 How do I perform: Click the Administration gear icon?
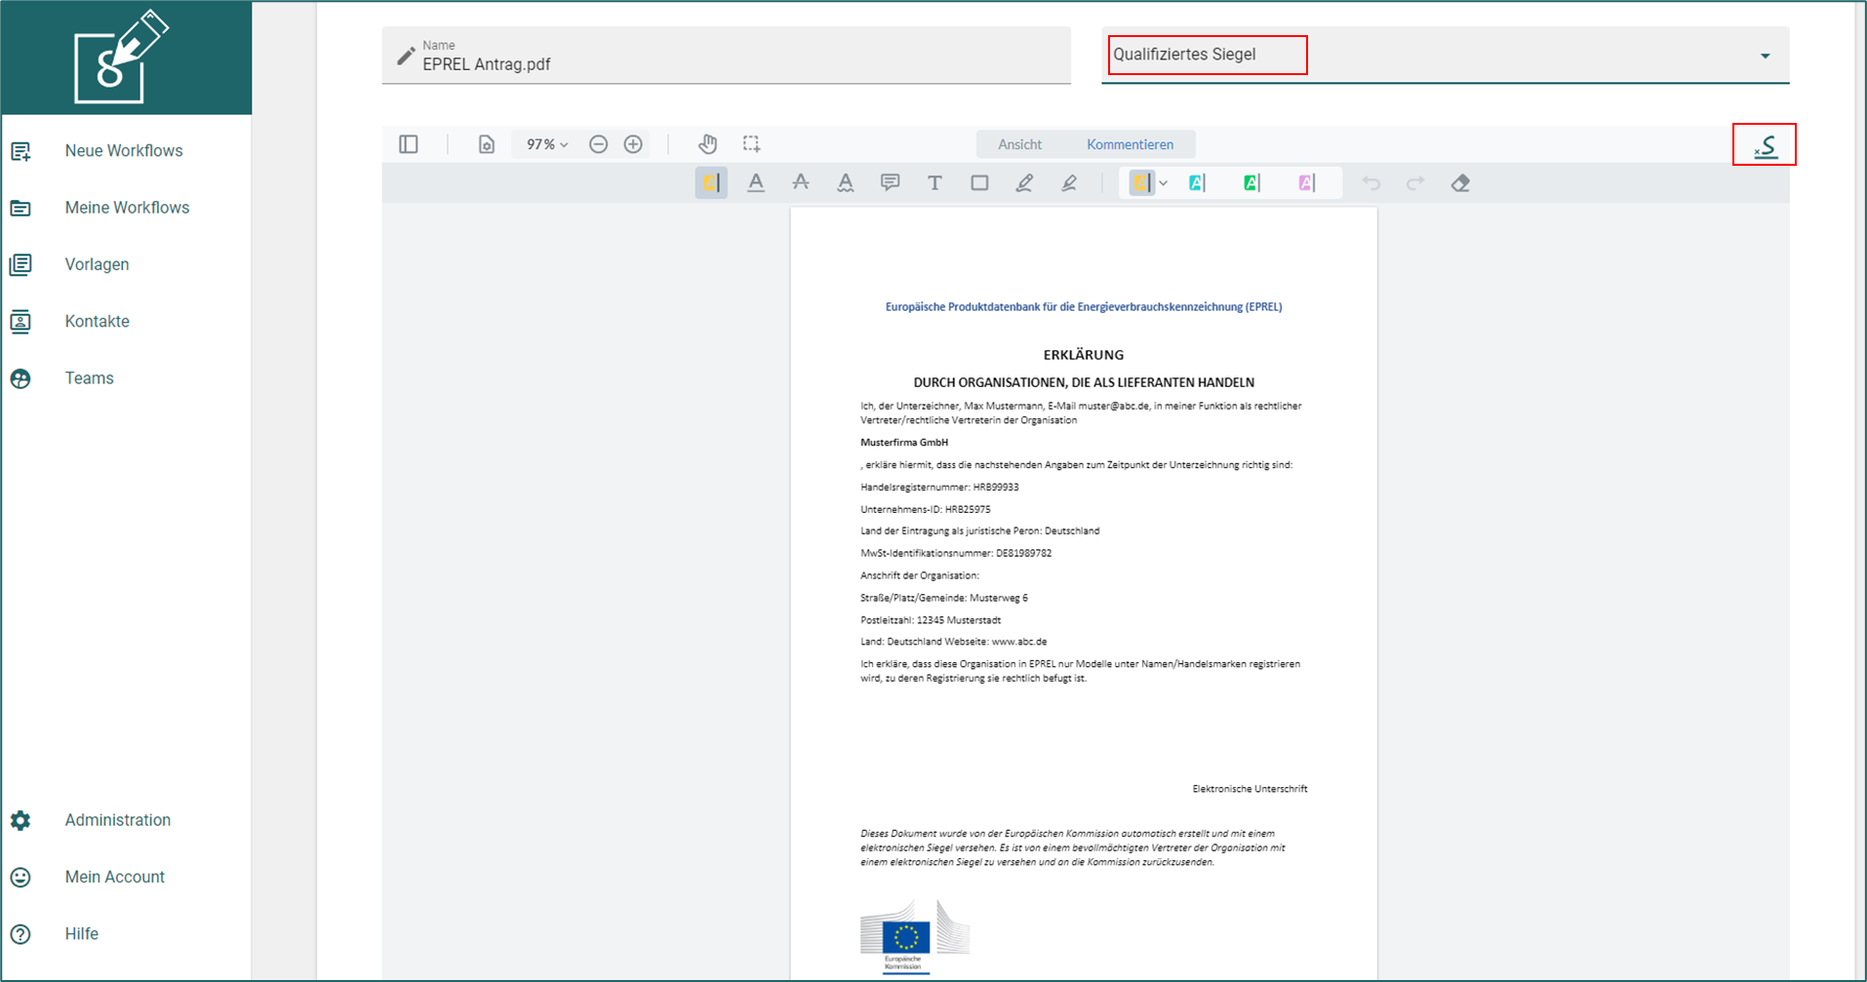20,820
